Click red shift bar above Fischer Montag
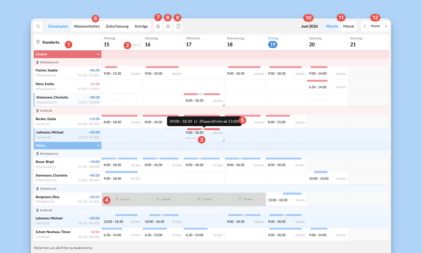Viewport: 422px width, 253px height. point(111,67)
